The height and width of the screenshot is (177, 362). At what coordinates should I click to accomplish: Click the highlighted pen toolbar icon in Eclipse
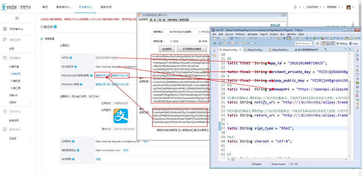pos(289,38)
